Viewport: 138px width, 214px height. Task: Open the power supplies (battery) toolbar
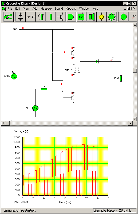tap(20, 17)
